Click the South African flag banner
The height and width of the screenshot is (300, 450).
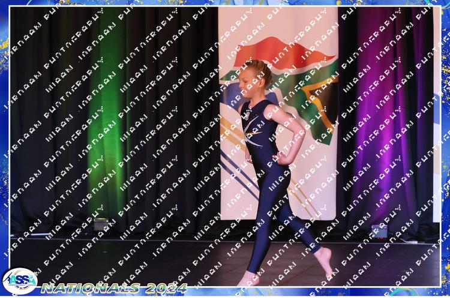coord(279,113)
